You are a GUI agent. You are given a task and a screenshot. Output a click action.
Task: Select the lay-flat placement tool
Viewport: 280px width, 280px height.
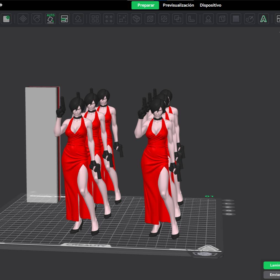[78, 19]
